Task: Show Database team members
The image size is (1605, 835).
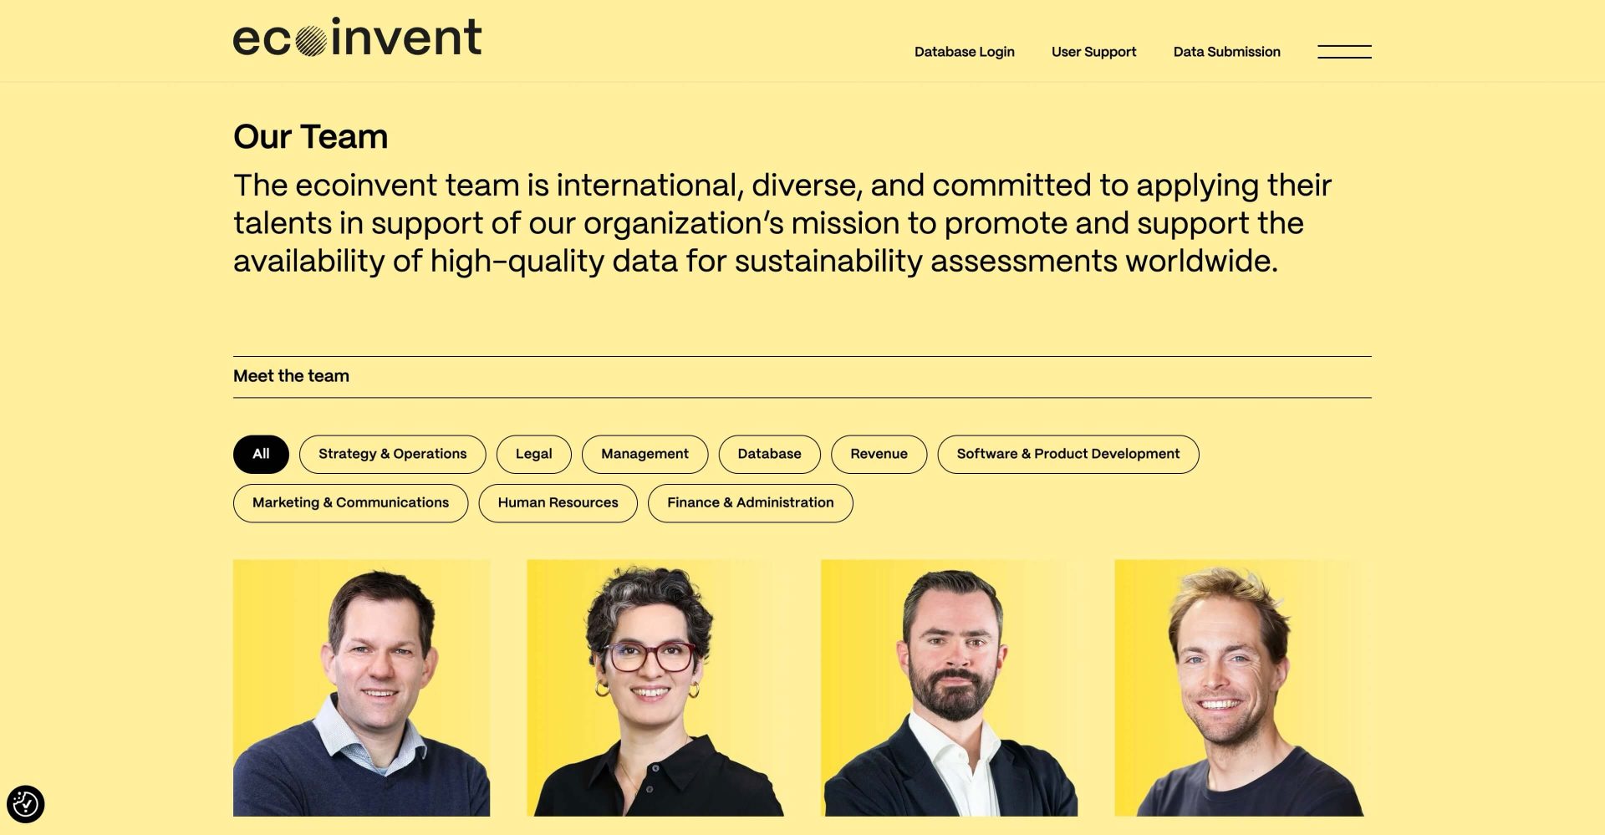Action: tap(769, 454)
